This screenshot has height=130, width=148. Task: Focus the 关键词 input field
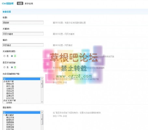click(23, 34)
